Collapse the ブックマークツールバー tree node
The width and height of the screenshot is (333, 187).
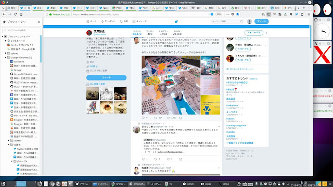pyautogui.click(x=3, y=36)
